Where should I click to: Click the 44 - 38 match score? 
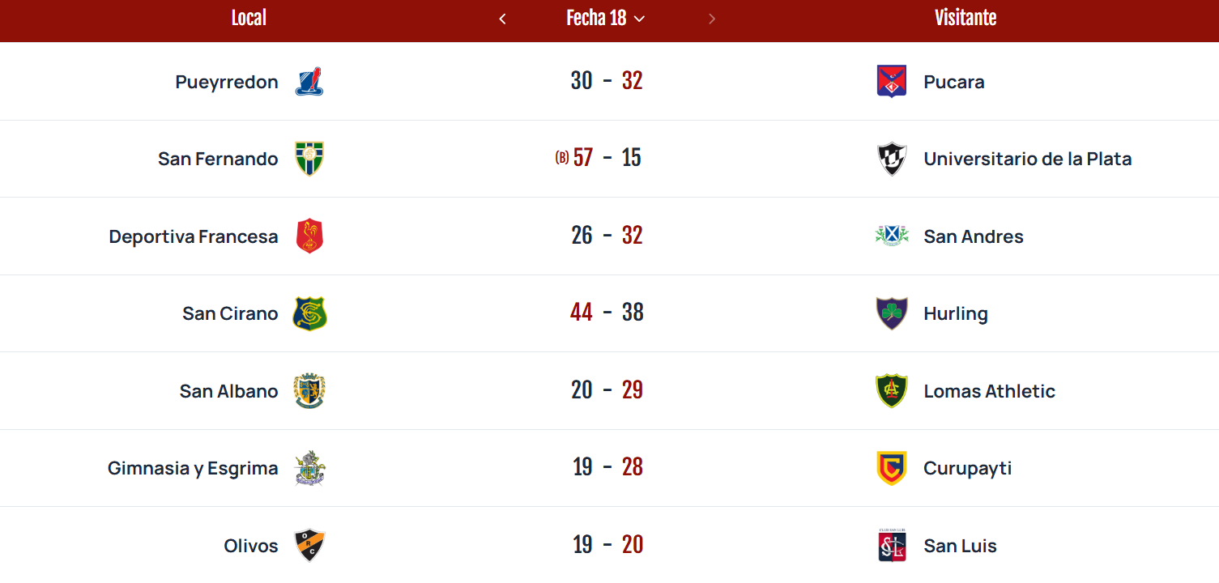(607, 313)
